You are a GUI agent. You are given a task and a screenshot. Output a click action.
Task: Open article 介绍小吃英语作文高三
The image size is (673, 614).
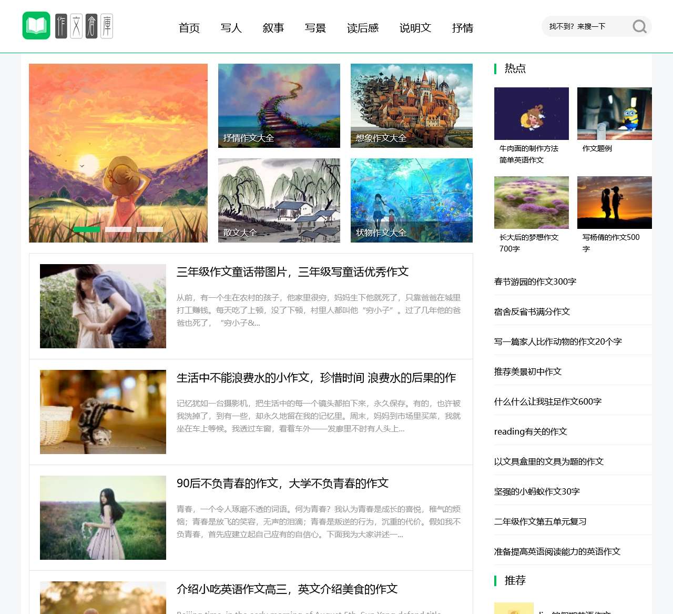pos(287,589)
